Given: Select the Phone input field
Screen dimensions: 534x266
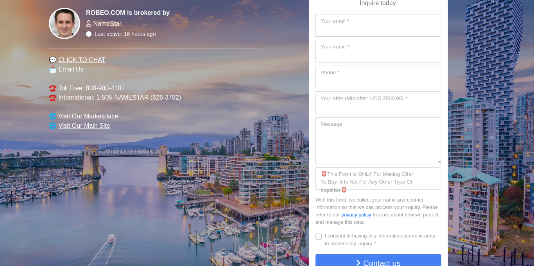Looking at the screenshot, I should point(378,77).
